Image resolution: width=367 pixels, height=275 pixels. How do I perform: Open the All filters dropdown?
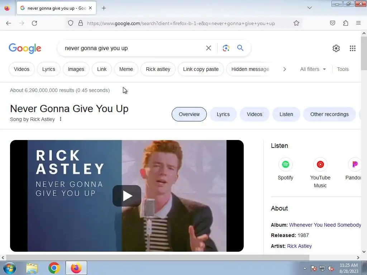pos(313,69)
